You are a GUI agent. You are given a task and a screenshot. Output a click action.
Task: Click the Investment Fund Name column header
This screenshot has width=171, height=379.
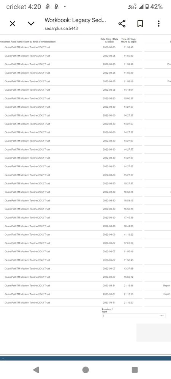28,42
